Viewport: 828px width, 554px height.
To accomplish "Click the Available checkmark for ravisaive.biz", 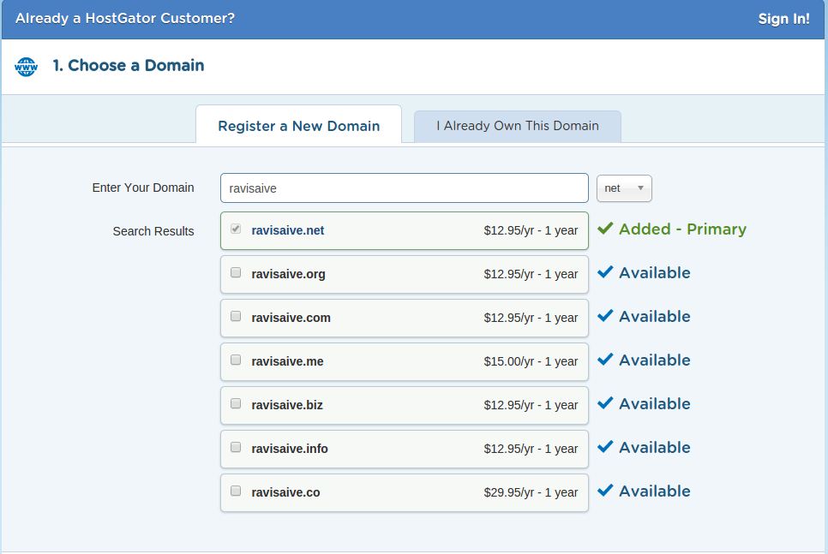I will (x=605, y=403).
